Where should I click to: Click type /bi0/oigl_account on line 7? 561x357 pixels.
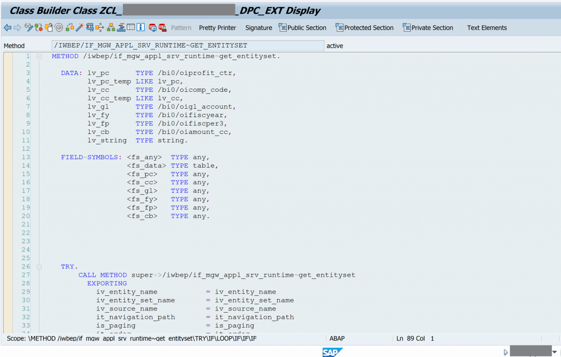click(x=194, y=107)
